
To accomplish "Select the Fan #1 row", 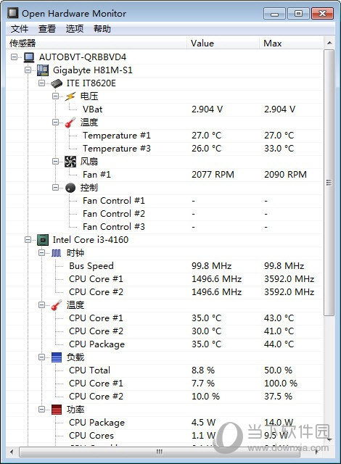I will click(x=164, y=174).
